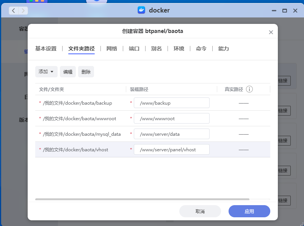Image resolution: width=304 pixels, height=226 pixels.
Task: Click the dialog title 创建容器 btpanel/baota
Action: tap(153, 31)
